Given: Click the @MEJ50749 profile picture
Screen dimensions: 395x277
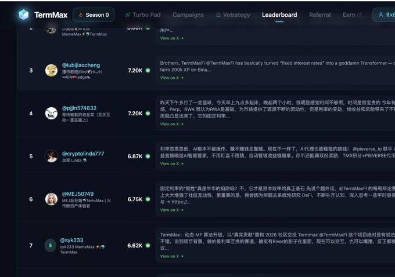Looking at the screenshot, I should pyautogui.click(x=51, y=199).
